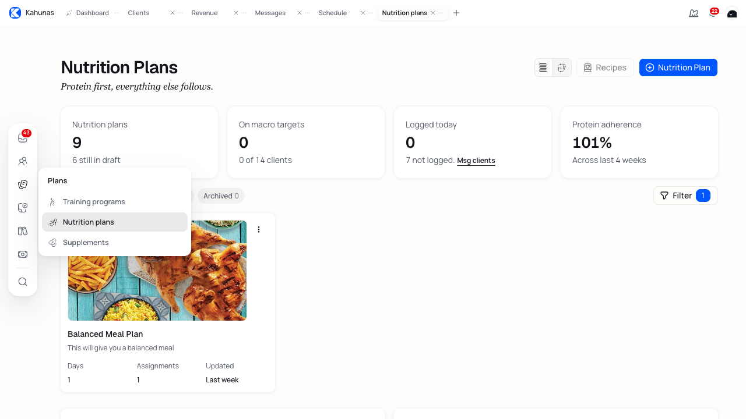Open the user profile avatar menu

732,13
